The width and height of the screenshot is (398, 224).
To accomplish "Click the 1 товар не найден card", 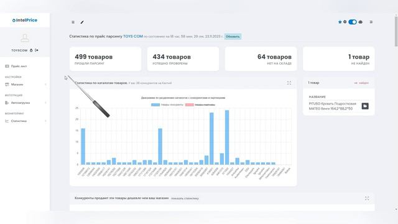I will pyautogui.click(x=338, y=59).
